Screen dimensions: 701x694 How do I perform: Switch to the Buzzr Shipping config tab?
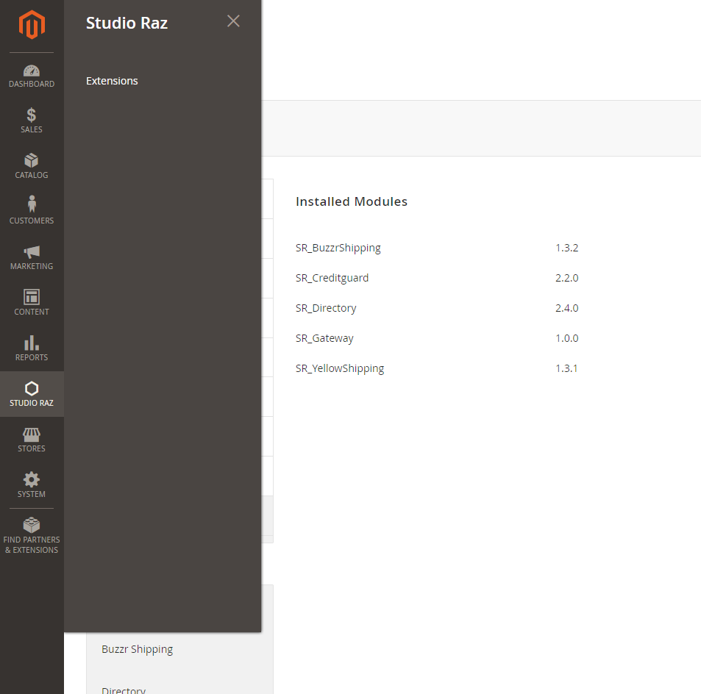click(x=138, y=649)
